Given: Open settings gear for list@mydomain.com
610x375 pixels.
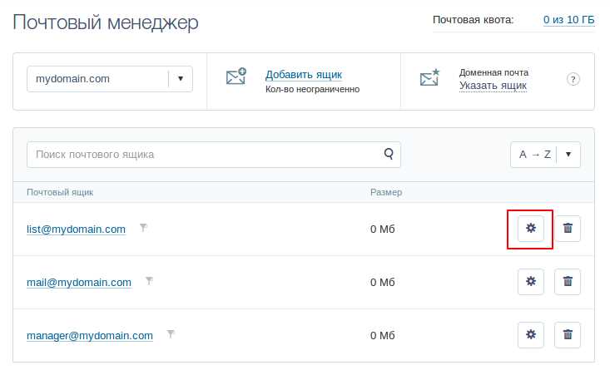Looking at the screenshot, I should (x=531, y=229).
